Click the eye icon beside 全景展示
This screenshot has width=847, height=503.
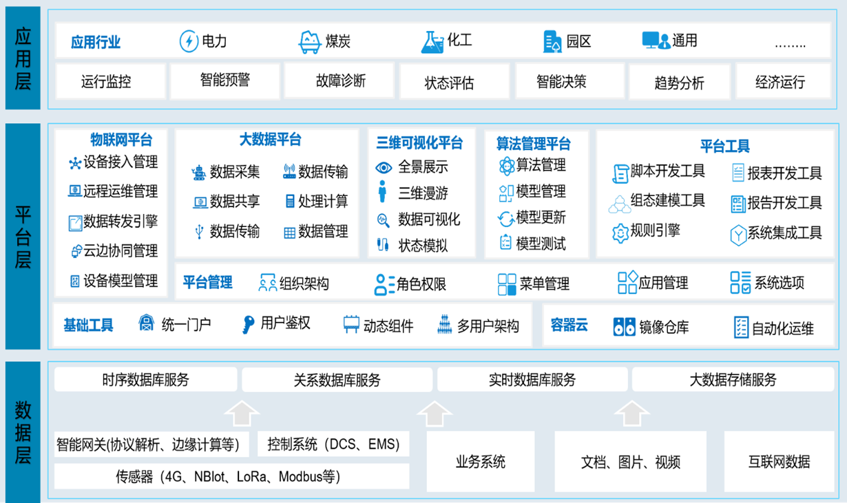384,167
